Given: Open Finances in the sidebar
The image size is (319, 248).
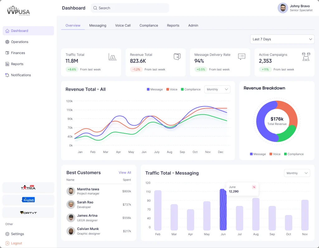Looking at the screenshot, I should [x=28, y=53].
